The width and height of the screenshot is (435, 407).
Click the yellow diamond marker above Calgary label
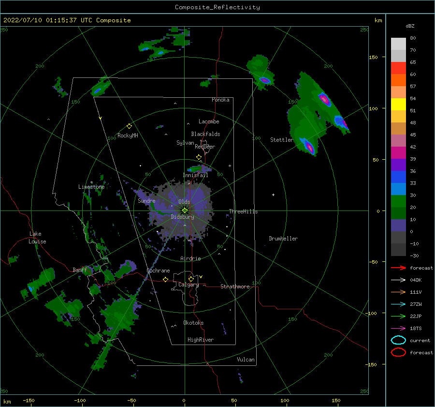[x=191, y=279]
